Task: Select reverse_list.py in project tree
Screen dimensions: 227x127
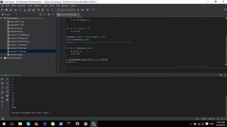Action: tap(16, 55)
